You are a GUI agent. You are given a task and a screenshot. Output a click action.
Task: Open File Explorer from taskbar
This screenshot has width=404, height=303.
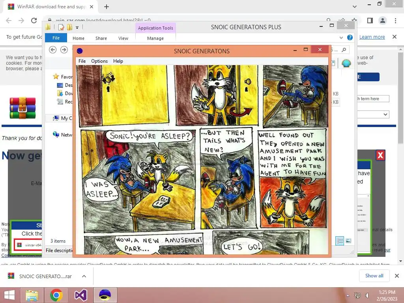pos(32,295)
